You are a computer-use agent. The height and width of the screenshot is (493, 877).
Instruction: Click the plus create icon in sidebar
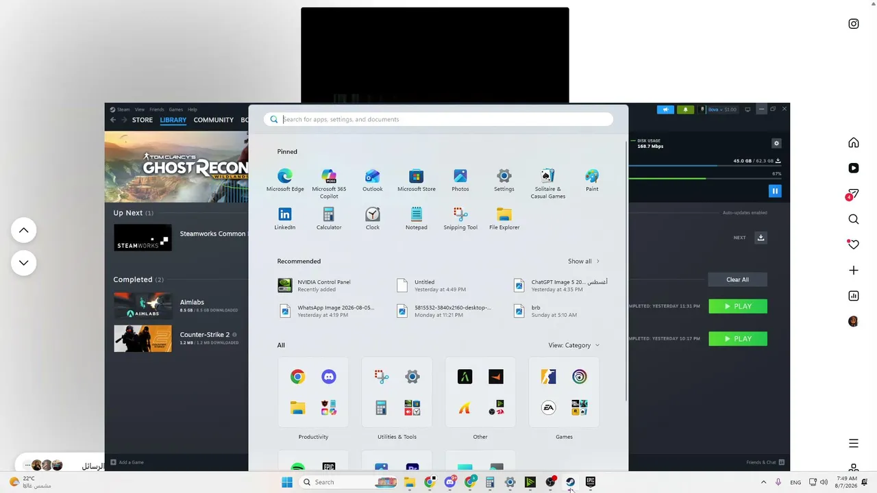click(854, 270)
